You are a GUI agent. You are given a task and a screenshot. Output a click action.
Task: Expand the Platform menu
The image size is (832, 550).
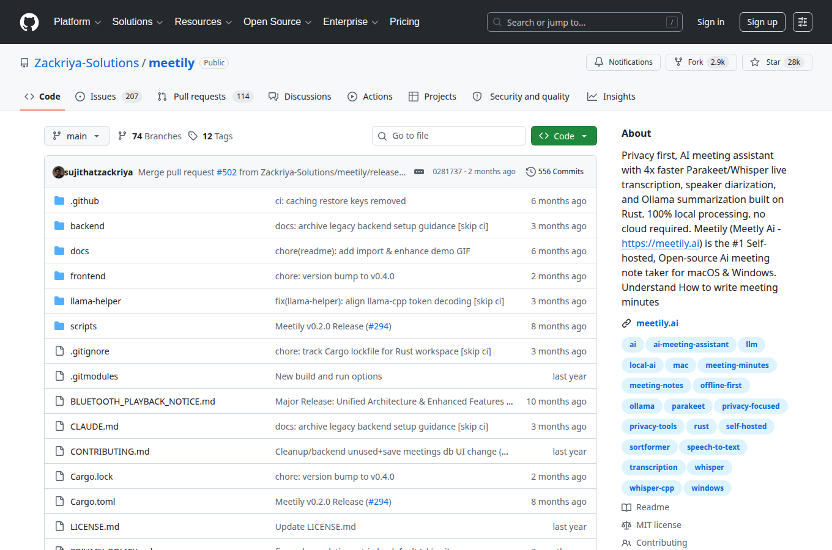coord(77,22)
